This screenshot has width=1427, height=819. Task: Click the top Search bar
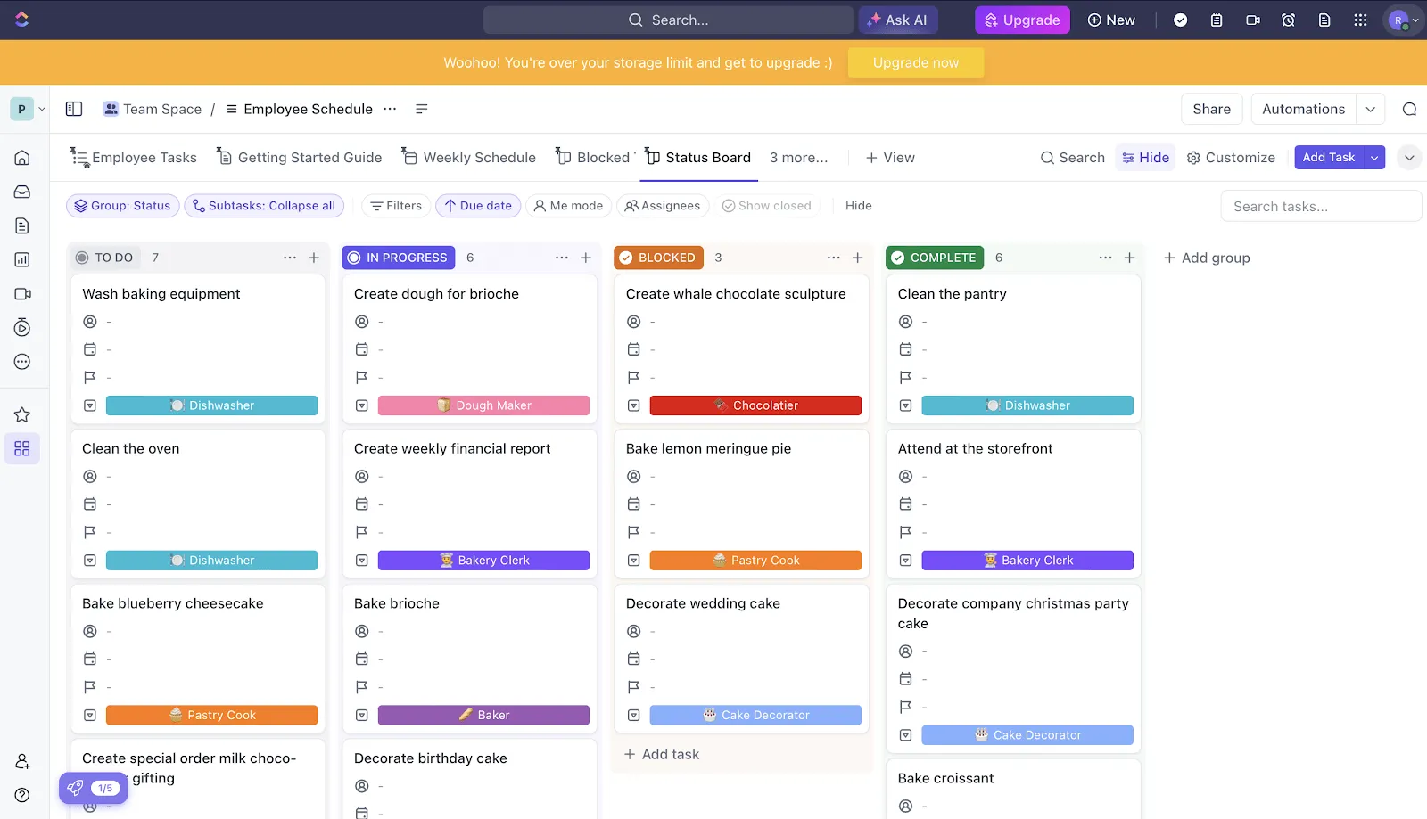[x=668, y=20]
